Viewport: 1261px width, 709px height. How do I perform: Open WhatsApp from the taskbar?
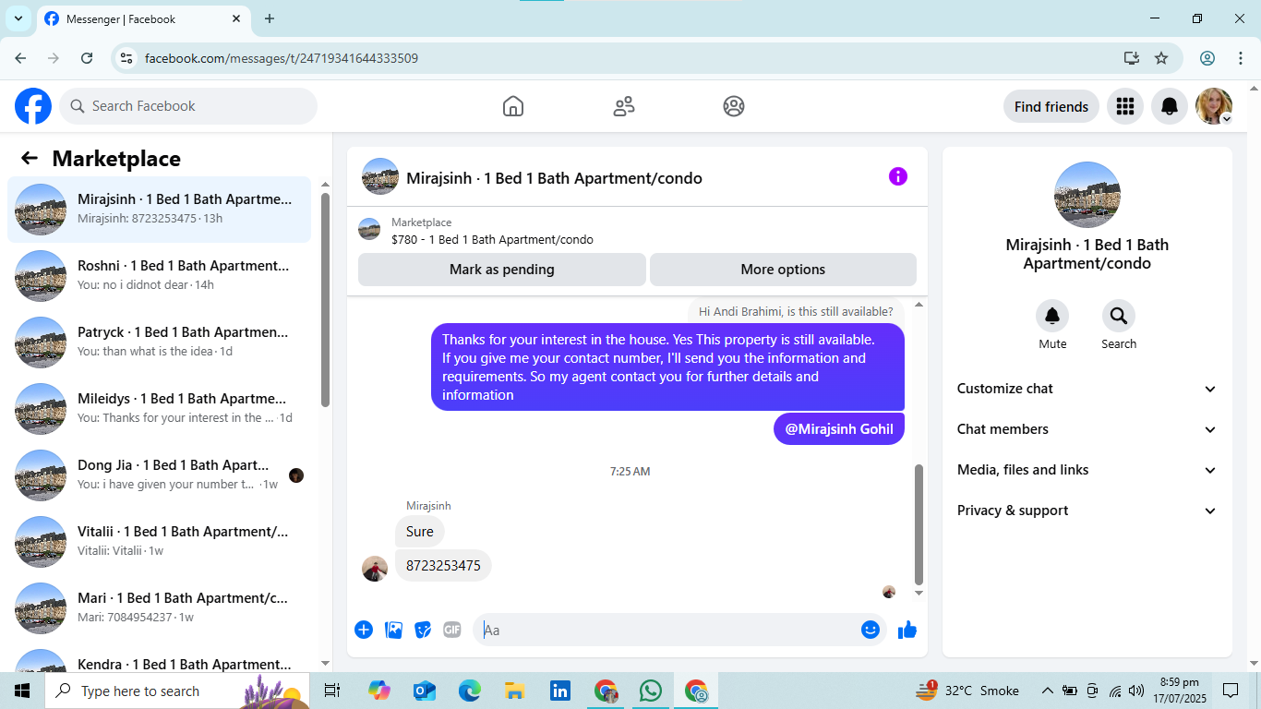[x=651, y=691]
